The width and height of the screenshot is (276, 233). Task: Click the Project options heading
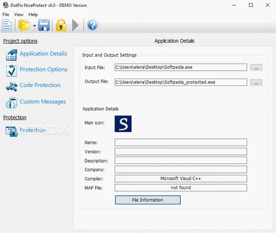(x=20, y=41)
